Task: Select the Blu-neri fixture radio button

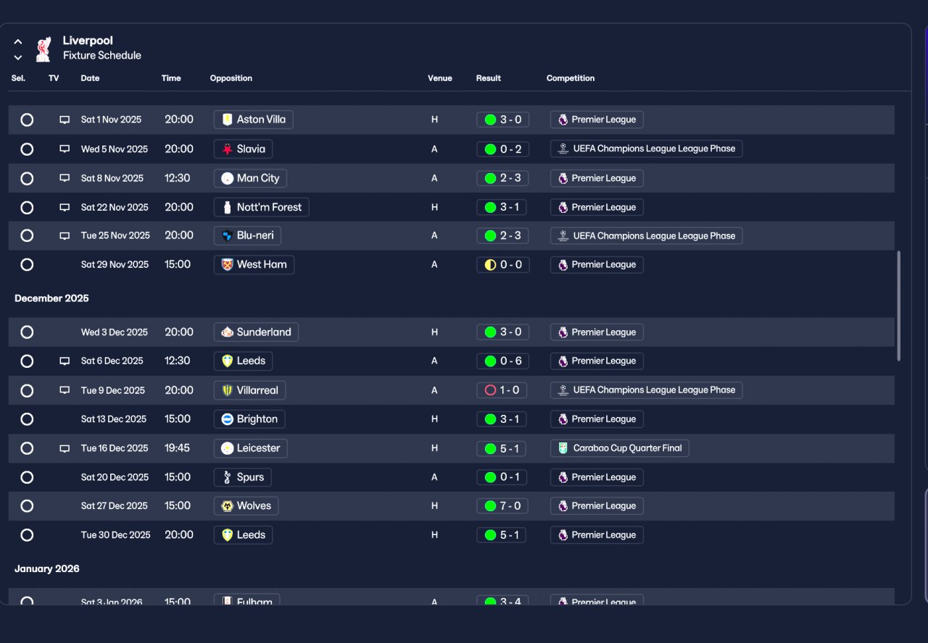Action: tap(27, 235)
